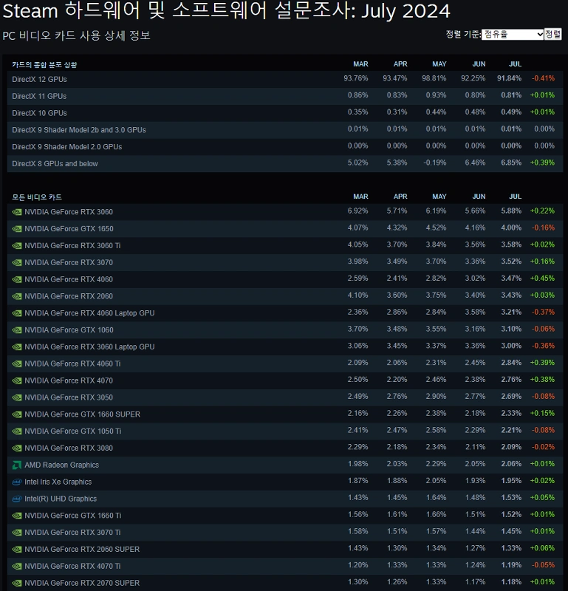Click NVIDIA GeForce RTX 4060 Laptop GPU name
Screen dimensions: 568x591
pyautogui.click(x=89, y=313)
